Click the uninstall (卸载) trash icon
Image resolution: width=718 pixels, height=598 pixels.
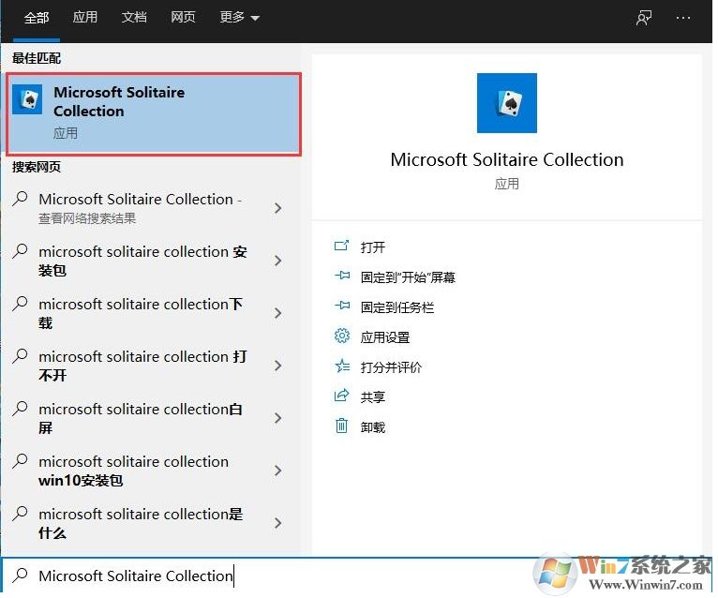click(341, 426)
